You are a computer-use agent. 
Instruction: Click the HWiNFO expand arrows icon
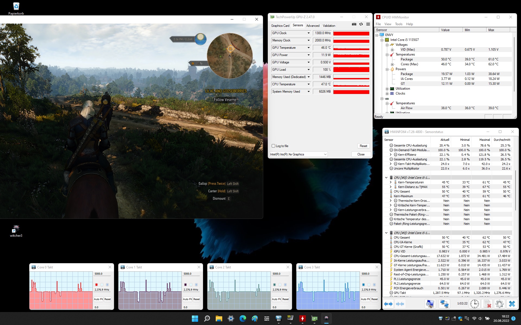coord(388,304)
